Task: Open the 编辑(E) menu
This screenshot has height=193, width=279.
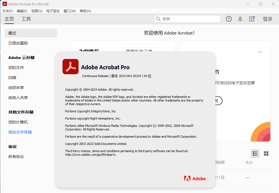Action: [22, 11]
